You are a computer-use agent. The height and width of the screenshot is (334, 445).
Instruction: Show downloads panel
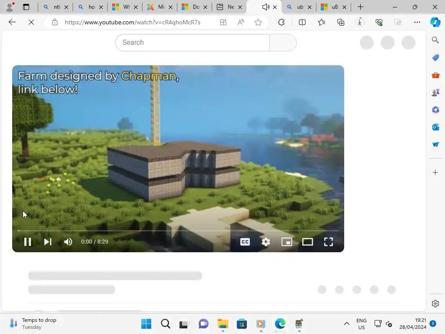pos(359,22)
